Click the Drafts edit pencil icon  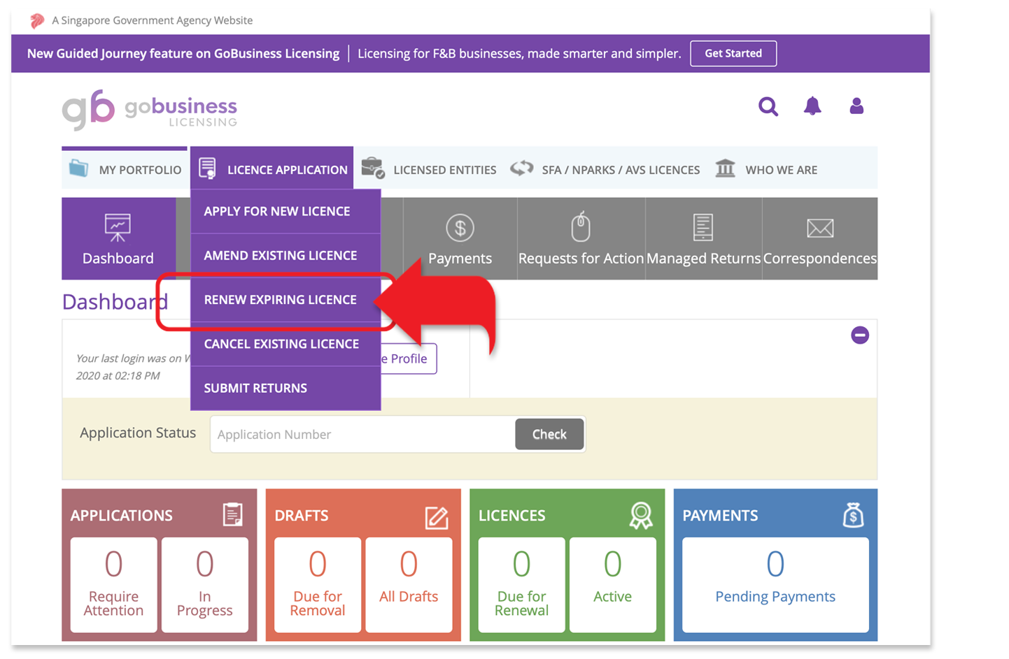tap(437, 517)
